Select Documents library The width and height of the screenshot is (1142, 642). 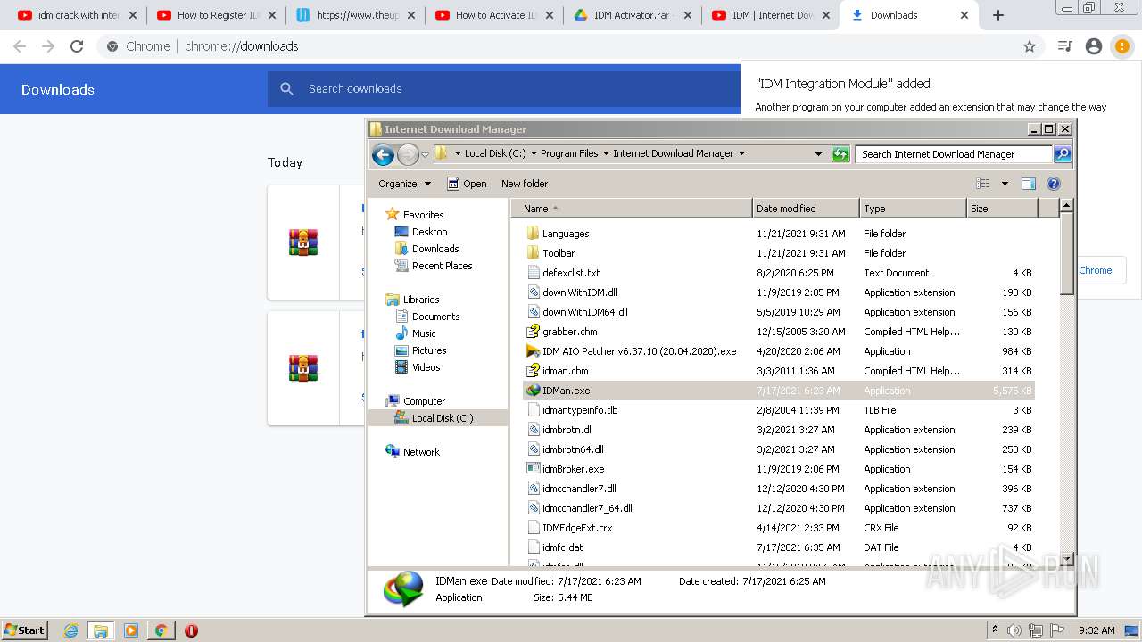pos(435,317)
